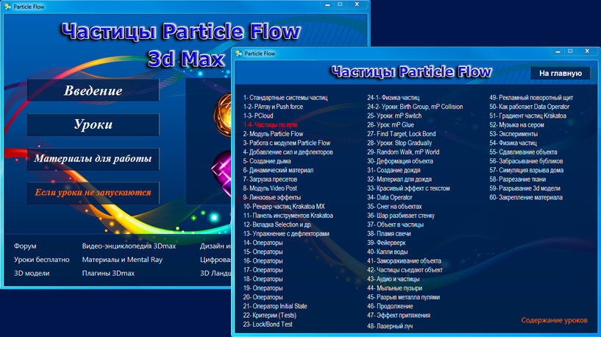Open lesson 51- Градиент частиц Krakatoa
Screen dimensions: 601x337
pyautogui.click(x=527, y=116)
